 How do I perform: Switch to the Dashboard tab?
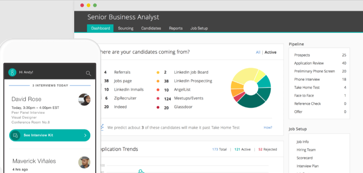tap(100, 28)
